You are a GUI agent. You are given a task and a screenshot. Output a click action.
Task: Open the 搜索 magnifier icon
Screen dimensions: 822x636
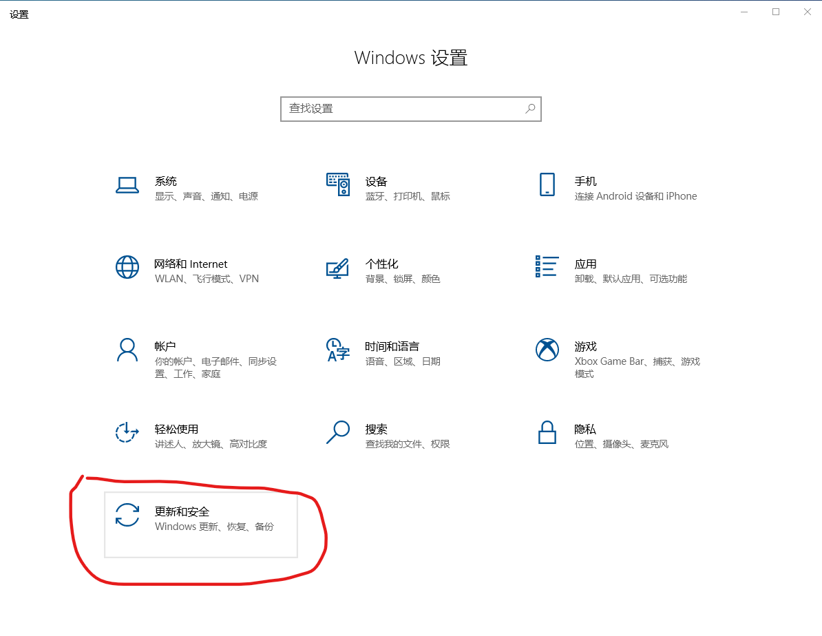(337, 432)
